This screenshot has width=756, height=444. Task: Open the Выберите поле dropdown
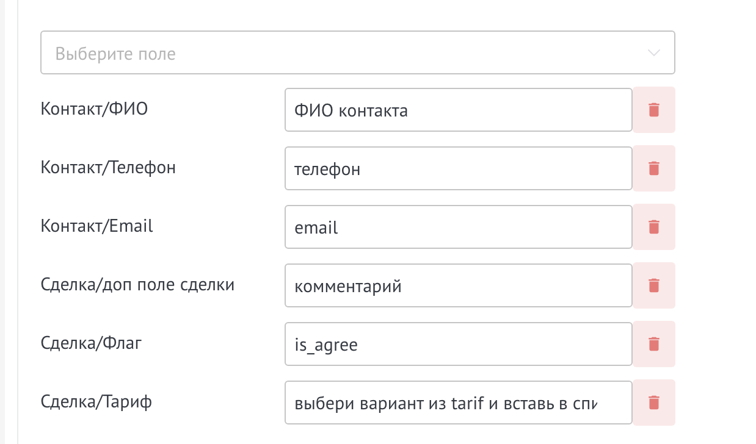click(x=358, y=53)
